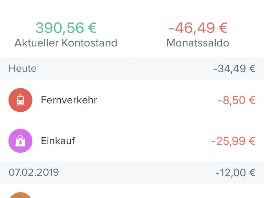The width and height of the screenshot is (264, 198).
Task: Select the -25,99 € Einkauf amount
Action: 233,141
